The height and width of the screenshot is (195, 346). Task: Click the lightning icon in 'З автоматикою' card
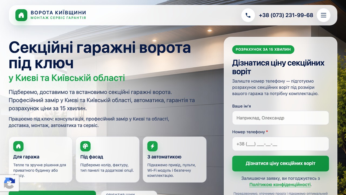(x=152, y=146)
